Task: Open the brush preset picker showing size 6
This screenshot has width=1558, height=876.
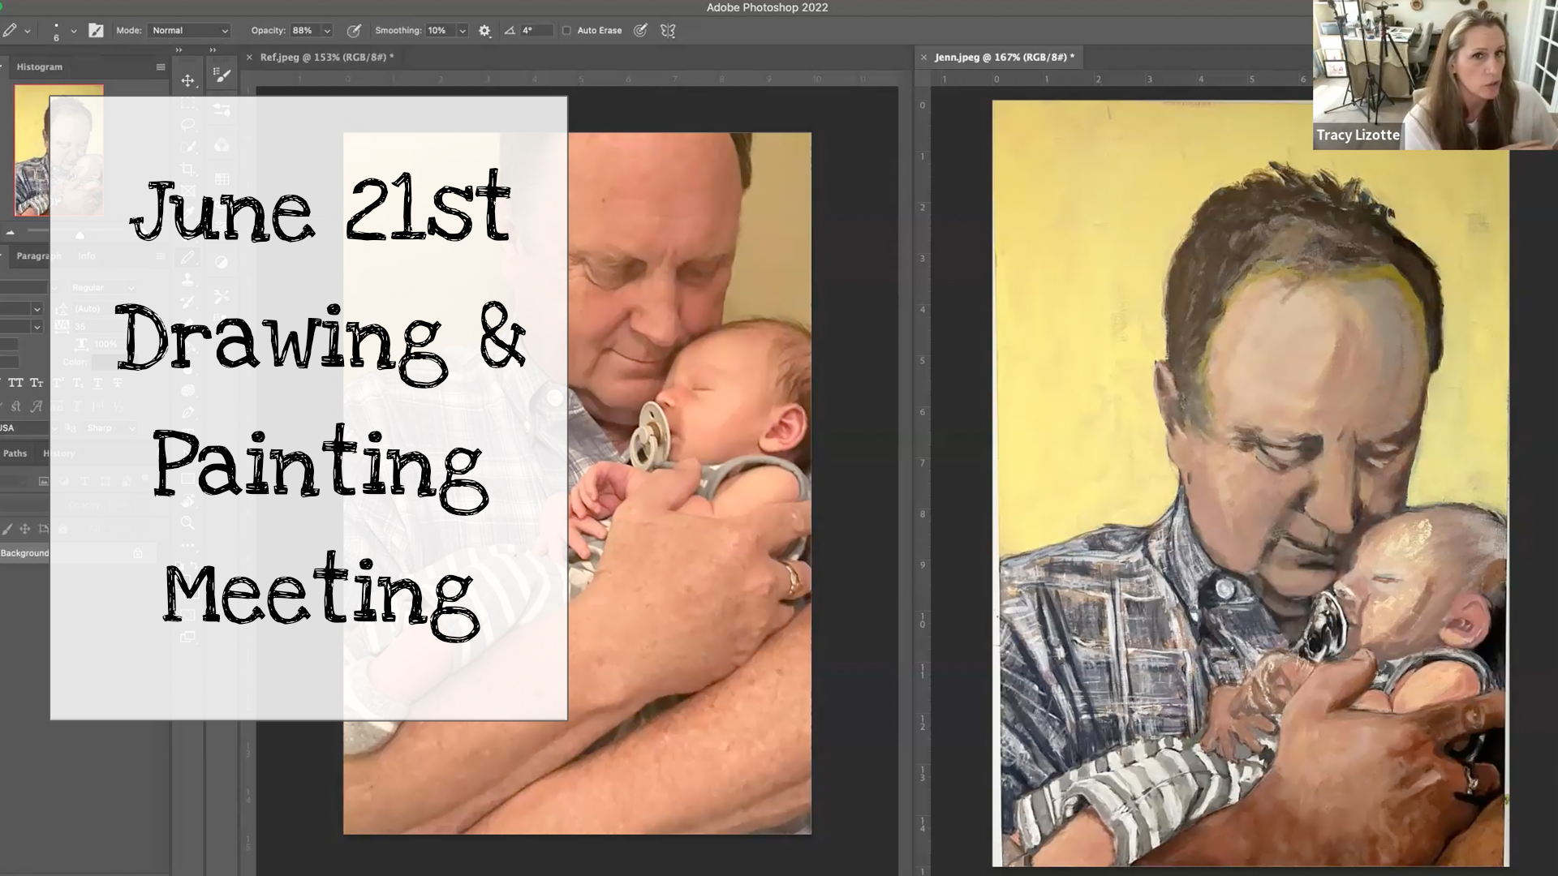Action: click(56, 31)
